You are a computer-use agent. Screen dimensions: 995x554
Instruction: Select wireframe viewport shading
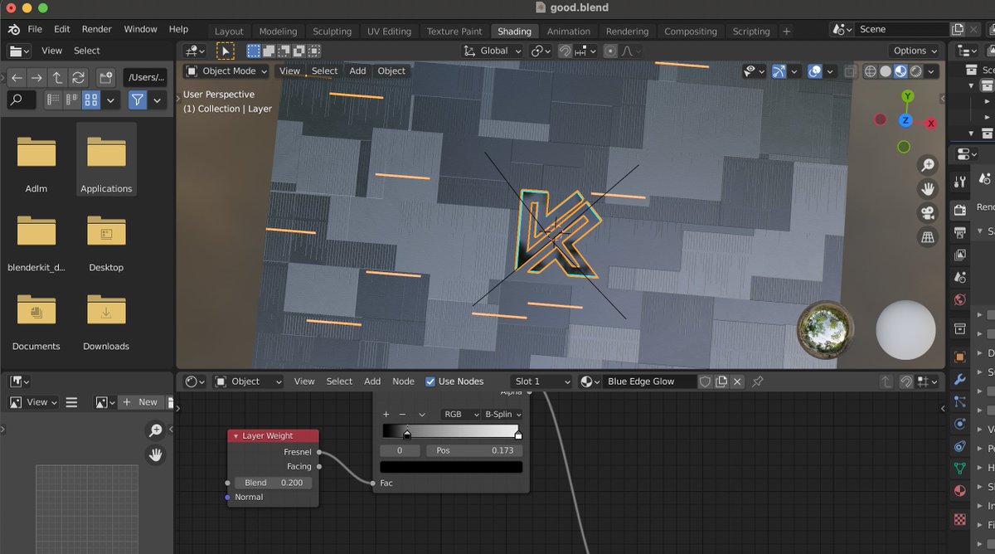pos(871,71)
